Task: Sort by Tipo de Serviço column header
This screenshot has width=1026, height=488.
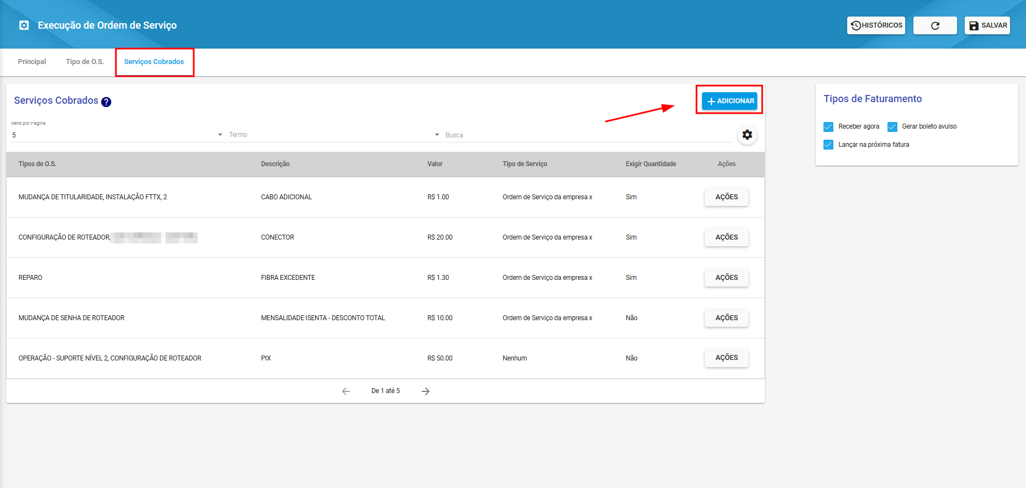Action: pos(525,164)
